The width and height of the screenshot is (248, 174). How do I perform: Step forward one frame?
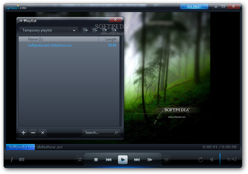pos(150,160)
